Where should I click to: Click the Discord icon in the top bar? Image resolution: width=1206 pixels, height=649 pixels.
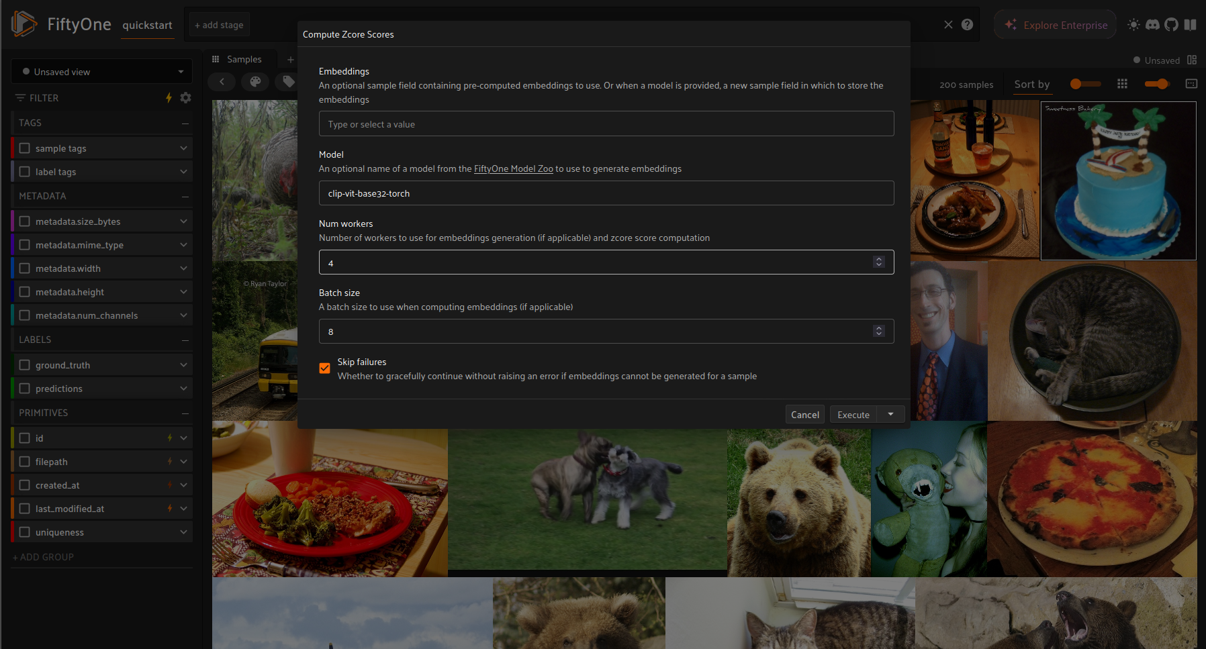click(x=1152, y=24)
